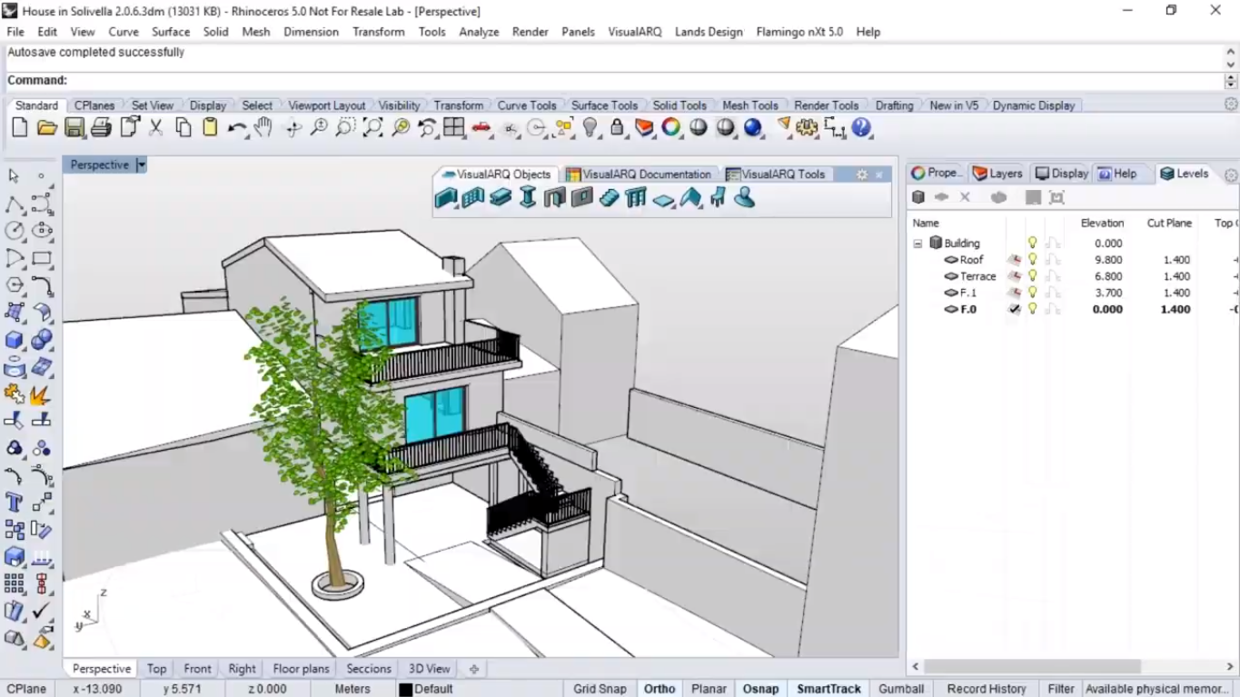Switch to the Curve Tools toolbar tab
Viewport: 1240px width, 697px height.
pyautogui.click(x=527, y=105)
